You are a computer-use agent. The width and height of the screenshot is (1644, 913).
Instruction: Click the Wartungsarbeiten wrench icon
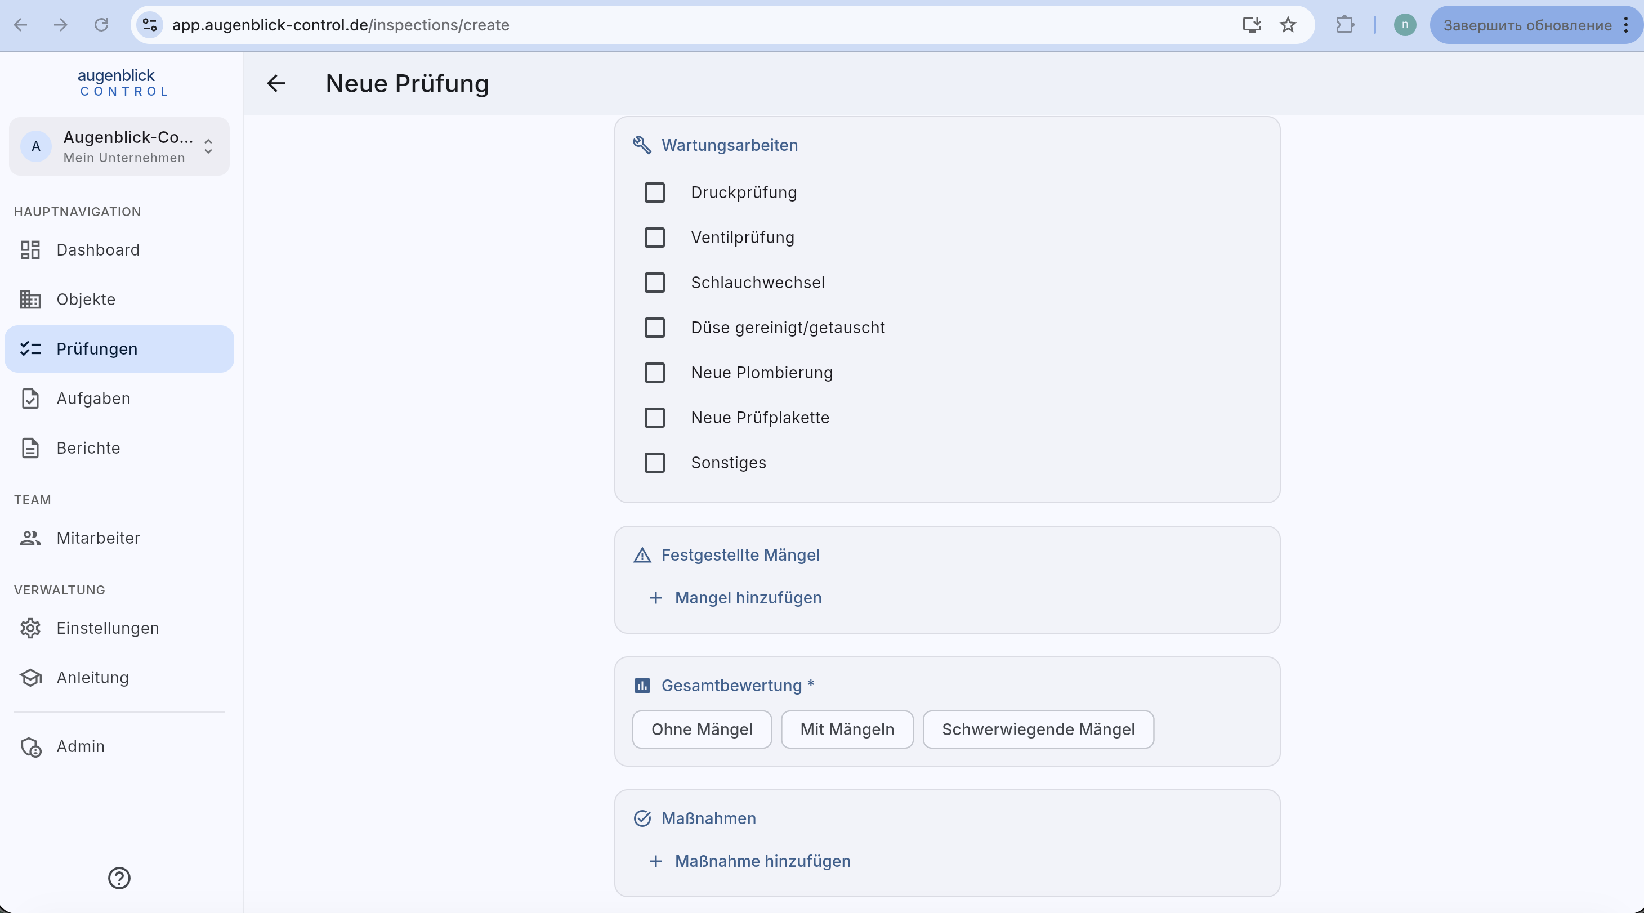point(642,145)
